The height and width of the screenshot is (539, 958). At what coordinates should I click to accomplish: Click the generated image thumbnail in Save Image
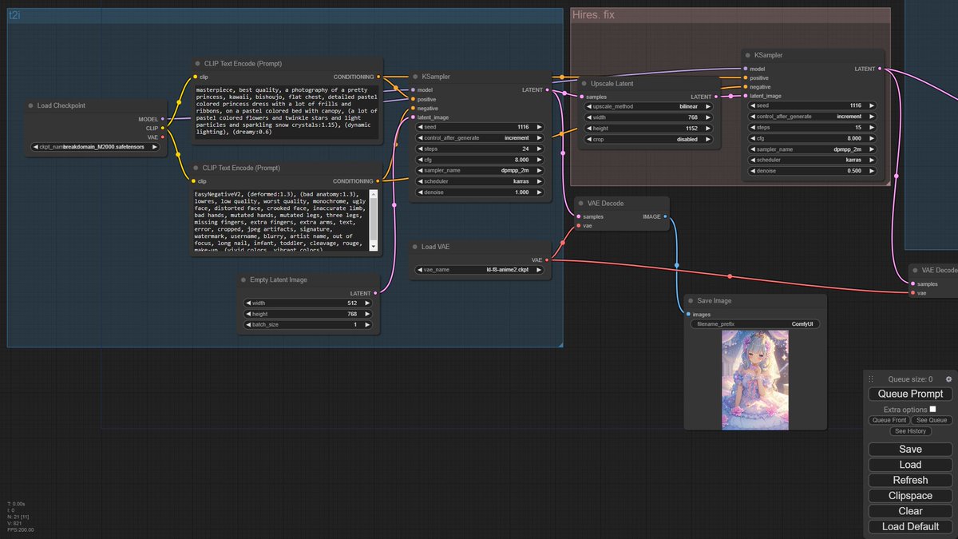tap(755, 380)
